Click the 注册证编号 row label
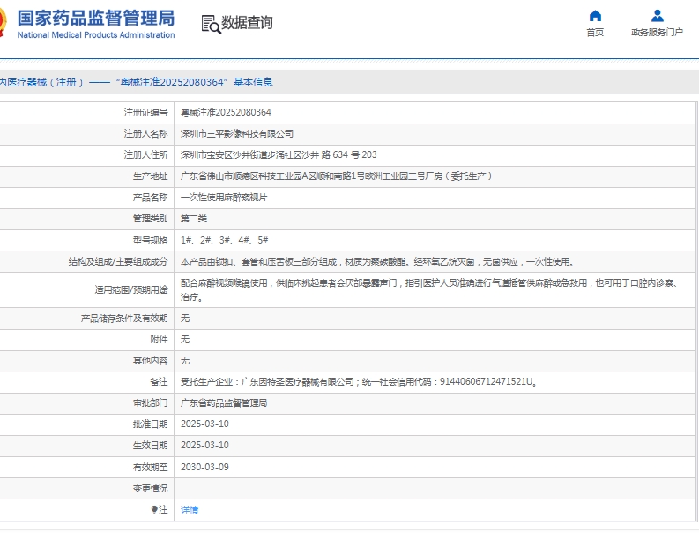This screenshot has width=699, height=533. coord(145,112)
